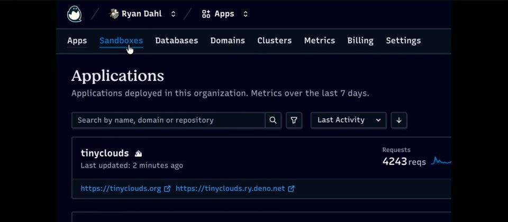The height and width of the screenshot is (222, 508).
Task: Click external link icon after tinyclouds.ry.deno.net
Action: point(291,188)
